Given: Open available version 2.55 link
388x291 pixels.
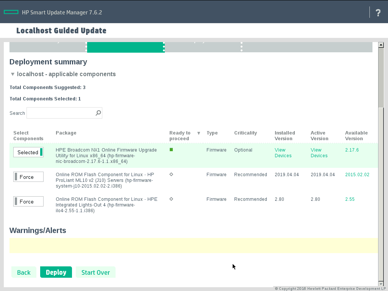Looking at the screenshot, I should [350, 199].
